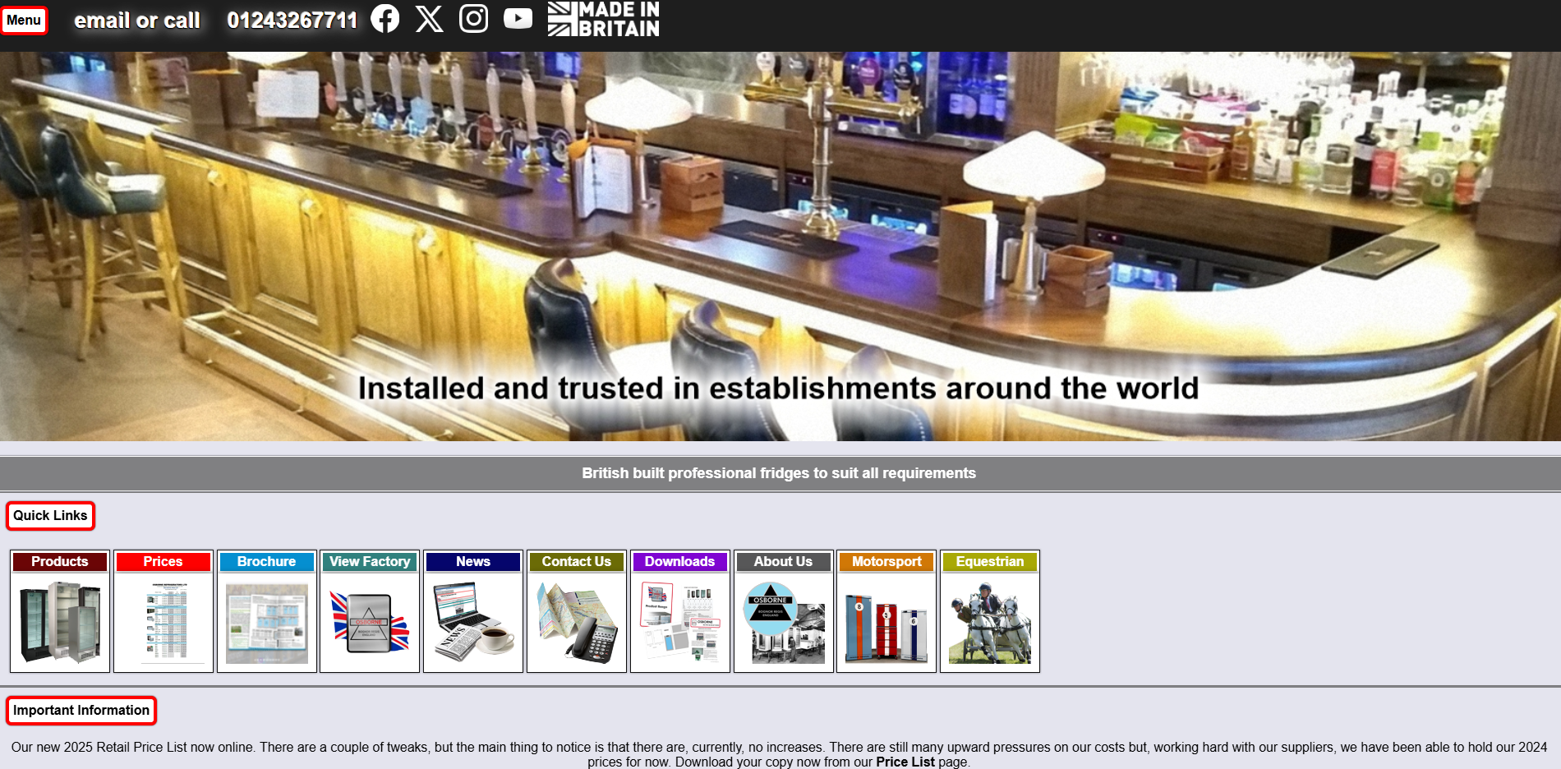The height and width of the screenshot is (769, 1561).
Task: Open the YouTube channel icon
Action: (x=518, y=18)
